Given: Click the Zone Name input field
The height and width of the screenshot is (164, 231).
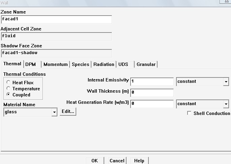Looking at the screenshot, I should (x=56, y=19).
